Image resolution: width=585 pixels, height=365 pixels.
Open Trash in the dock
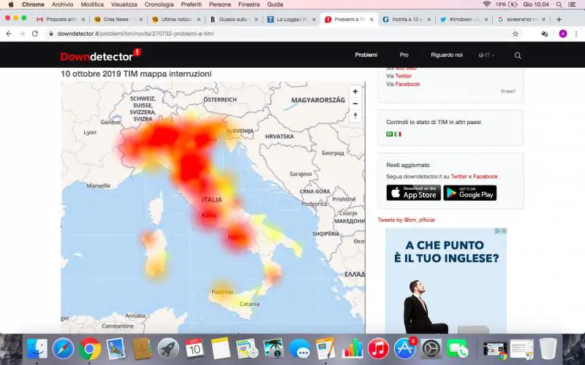coord(548,349)
